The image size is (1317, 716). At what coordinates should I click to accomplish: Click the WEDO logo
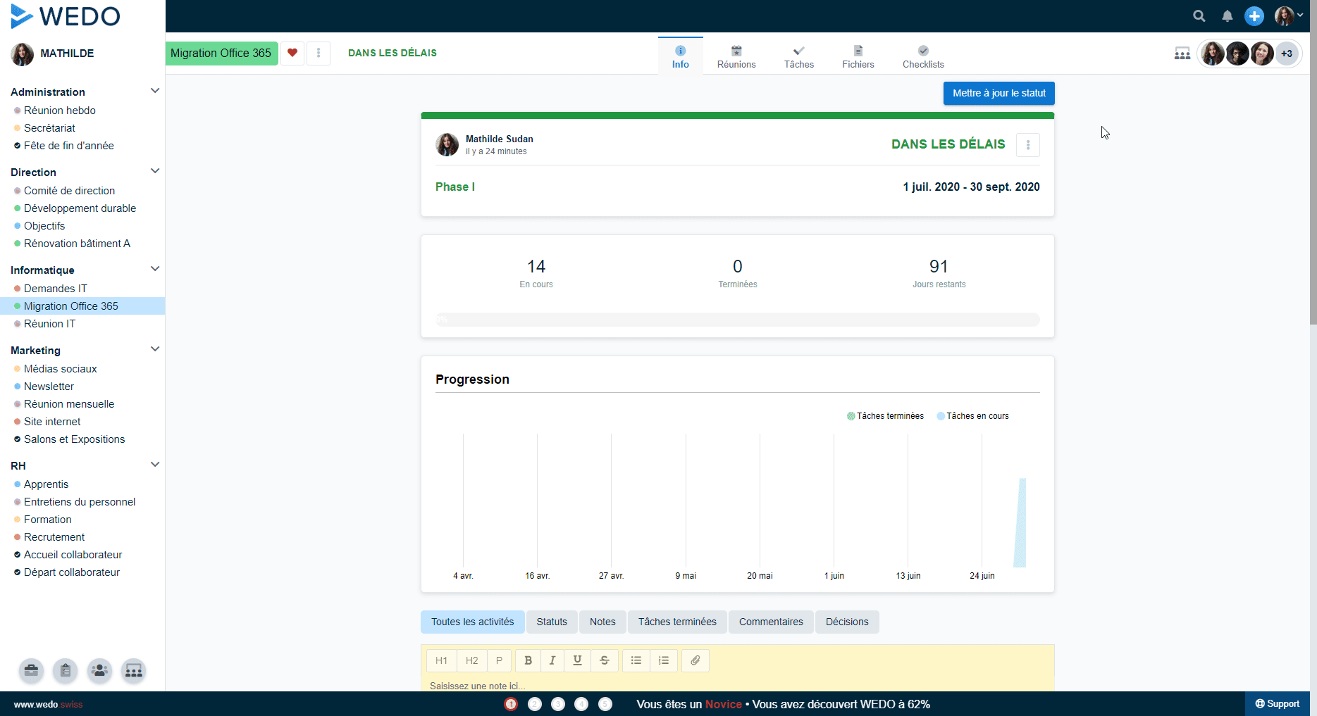point(66,16)
